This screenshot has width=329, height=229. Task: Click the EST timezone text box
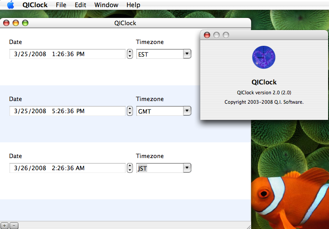[160, 54]
